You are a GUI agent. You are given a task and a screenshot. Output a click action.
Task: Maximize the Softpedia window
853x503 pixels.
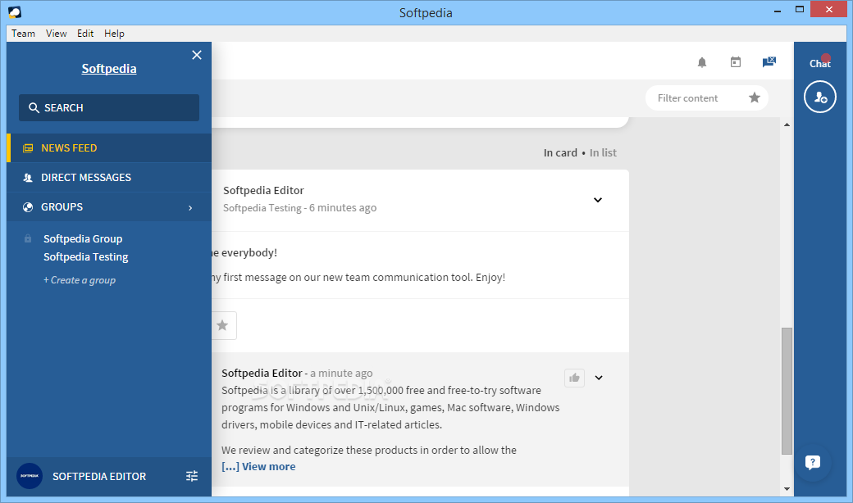click(x=799, y=9)
